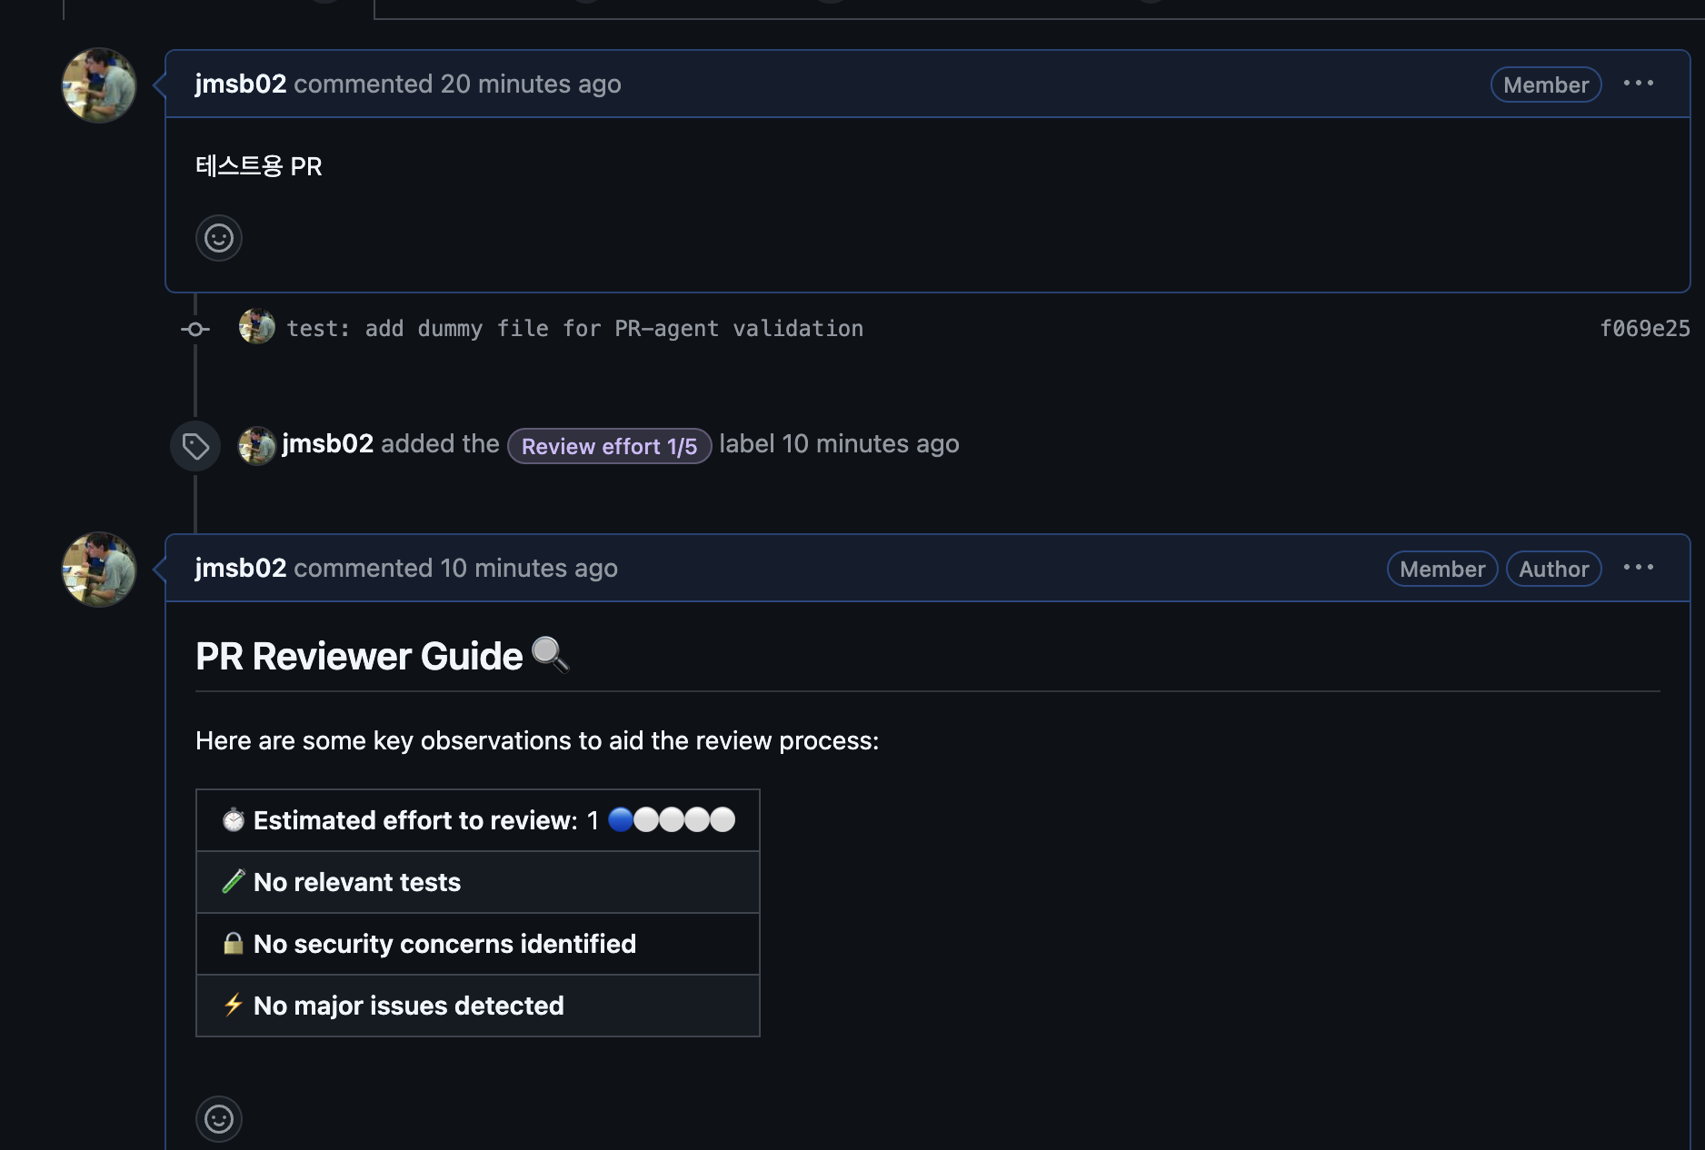Add emoji reaction to first comment
Screen dimensions: 1705x1150
point(219,238)
